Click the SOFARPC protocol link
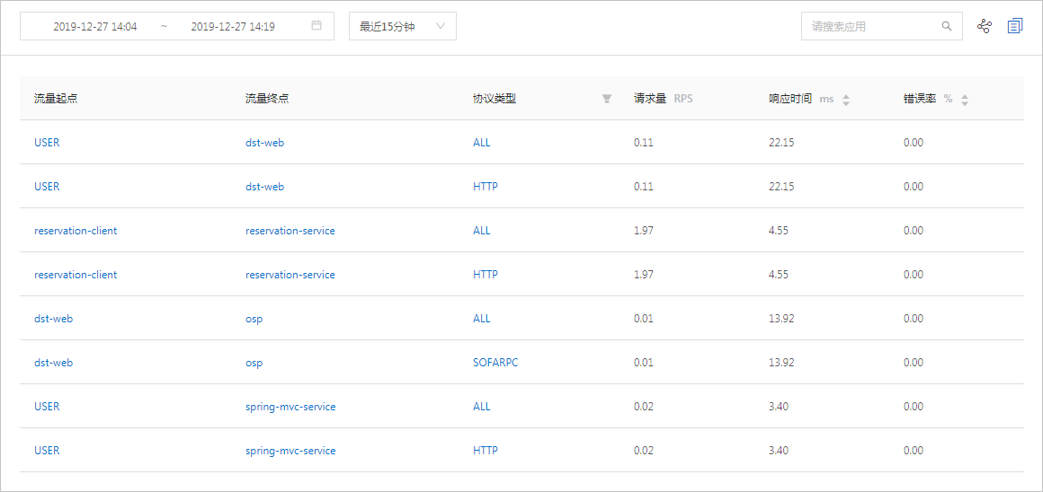Image resolution: width=1043 pixels, height=492 pixels. click(x=495, y=363)
